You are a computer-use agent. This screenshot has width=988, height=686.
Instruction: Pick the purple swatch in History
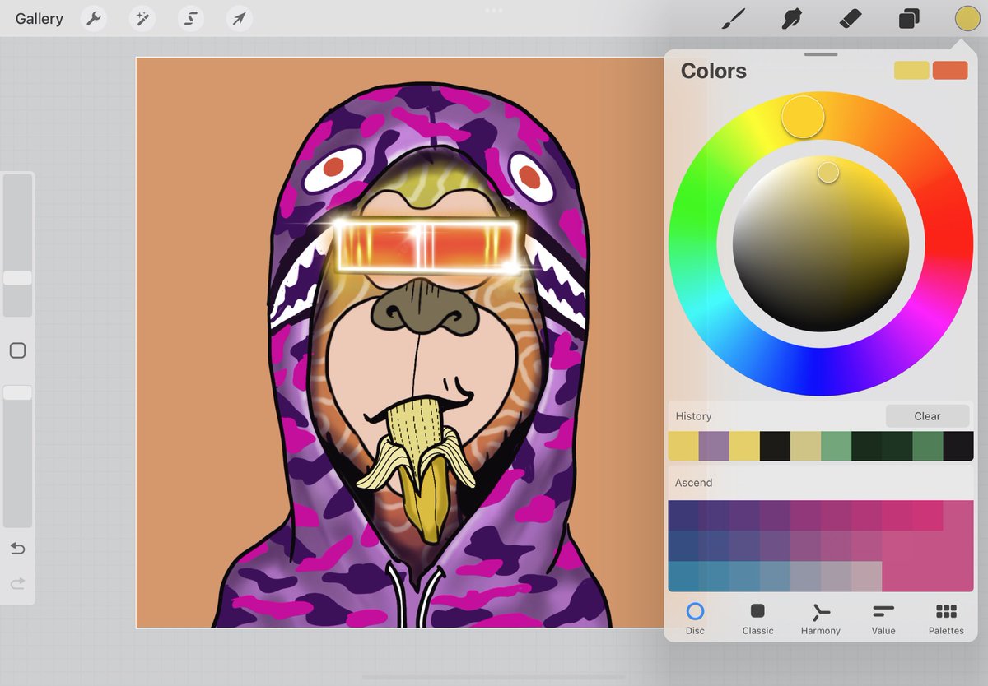(x=714, y=446)
